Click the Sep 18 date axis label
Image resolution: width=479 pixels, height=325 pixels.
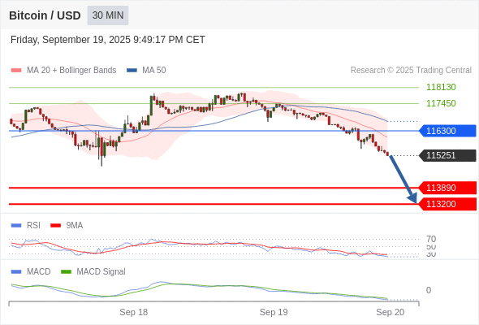point(133,312)
